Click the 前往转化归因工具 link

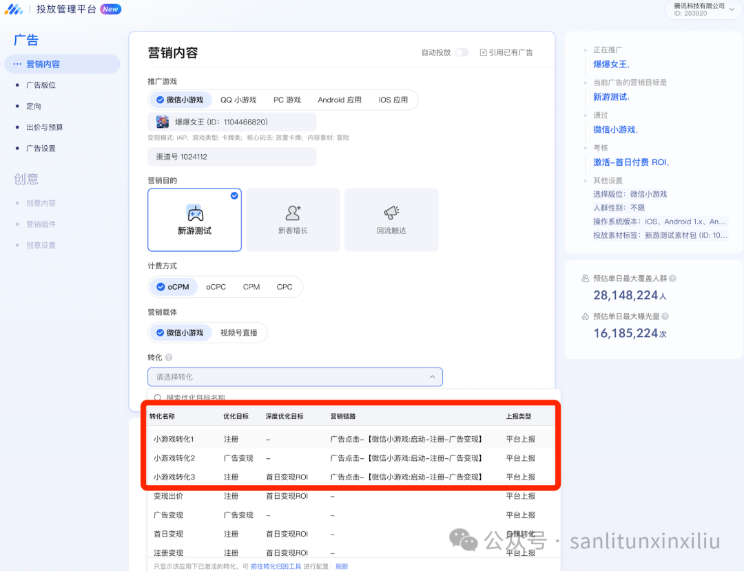coord(276,566)
